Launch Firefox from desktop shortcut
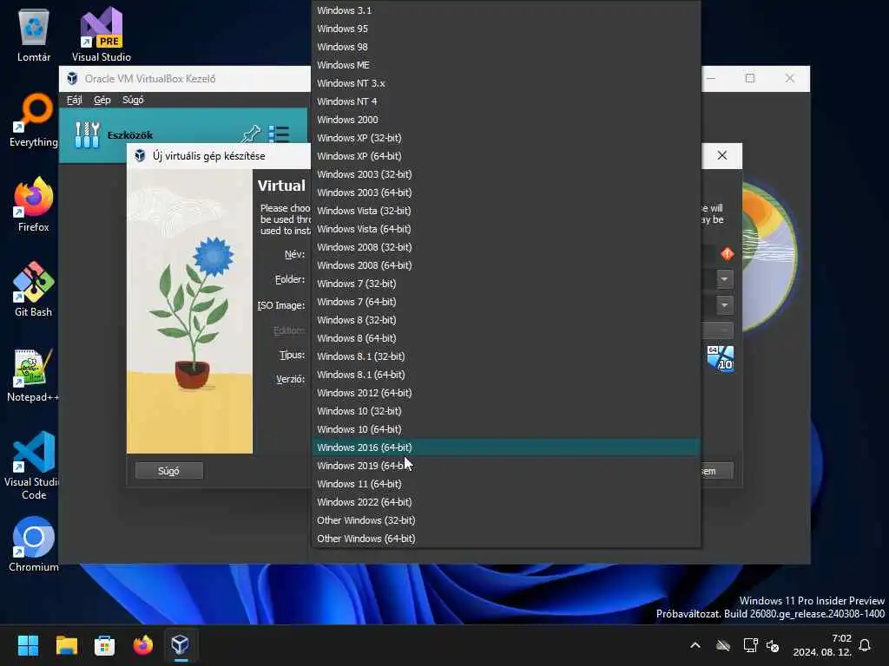The height and width of the screenshot is (666, 889). coord(34,205)
